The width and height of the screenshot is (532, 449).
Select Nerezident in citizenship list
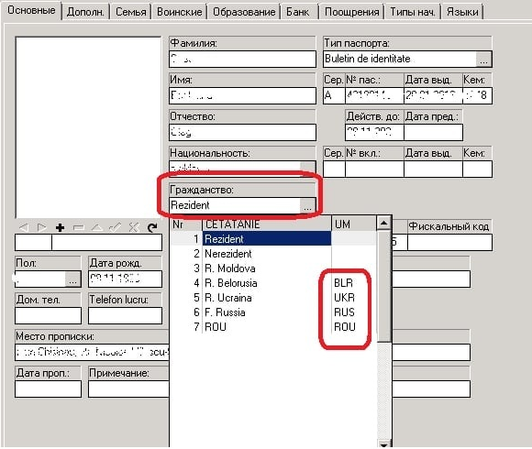click(x=273, y=254)
